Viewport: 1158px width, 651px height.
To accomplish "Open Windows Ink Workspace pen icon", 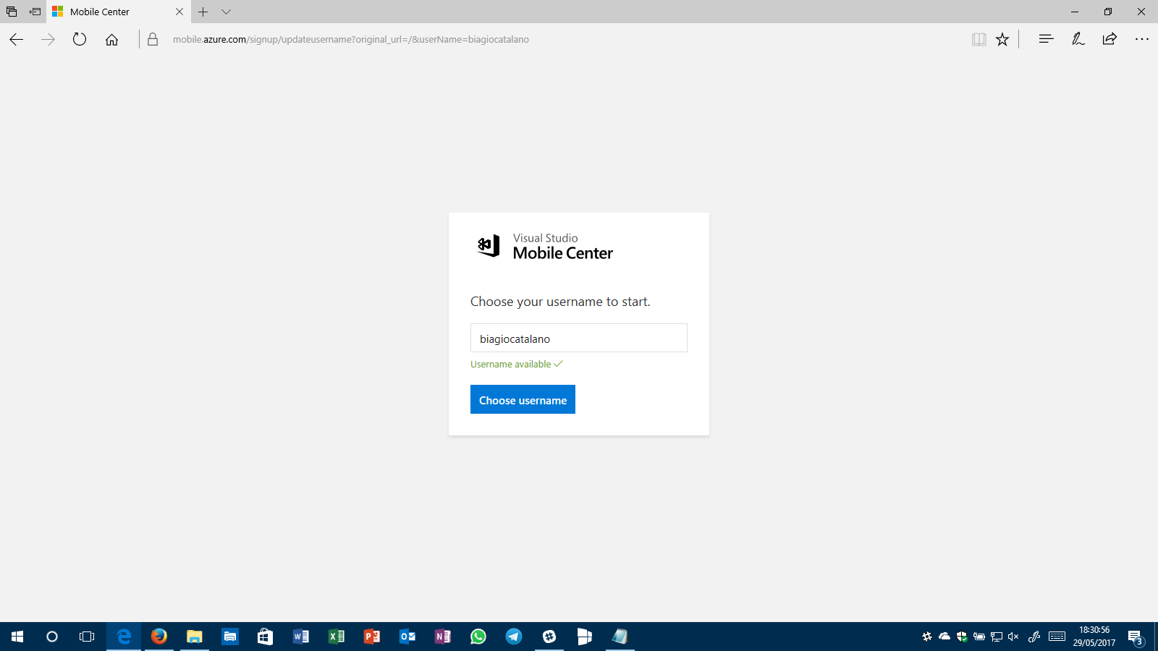I will coord(1034,637).
